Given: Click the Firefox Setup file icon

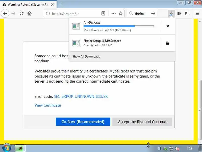Looking at the screenshot, I should coord(76,43).
